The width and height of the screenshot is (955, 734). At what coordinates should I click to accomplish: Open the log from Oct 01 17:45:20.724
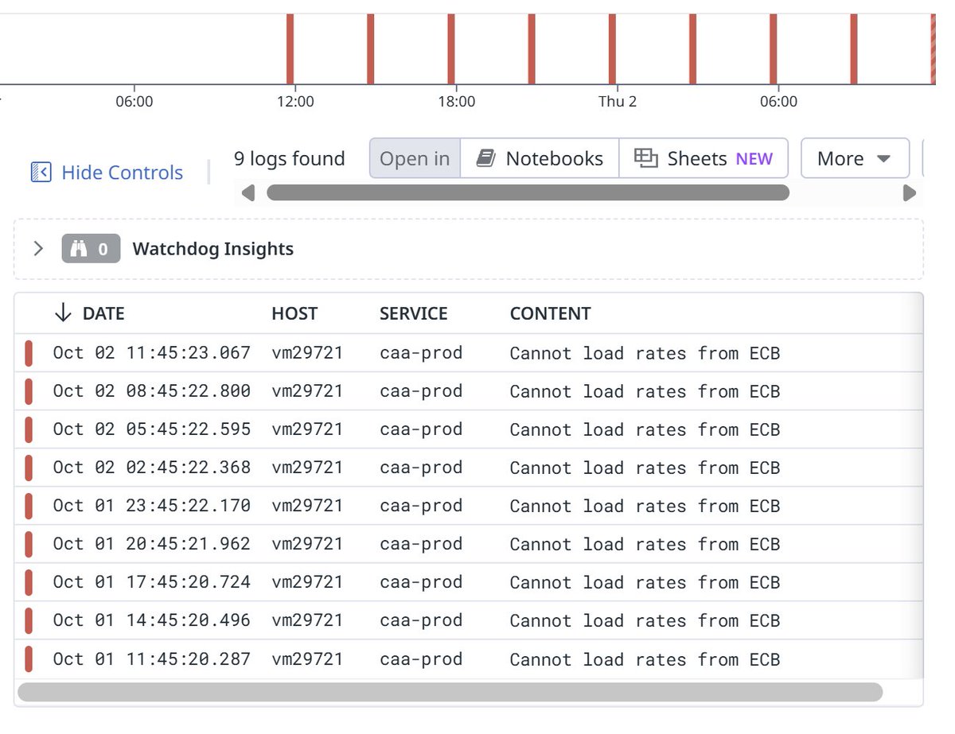[x=469, y=582]
